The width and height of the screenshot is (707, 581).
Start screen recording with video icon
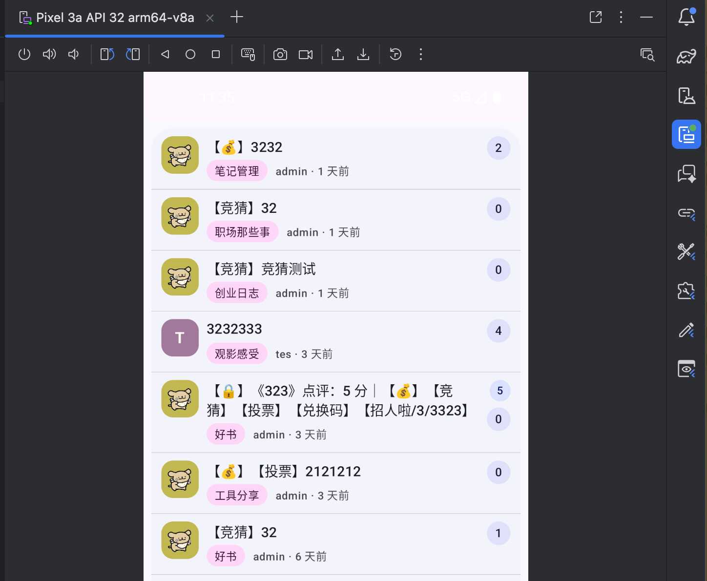306,54
